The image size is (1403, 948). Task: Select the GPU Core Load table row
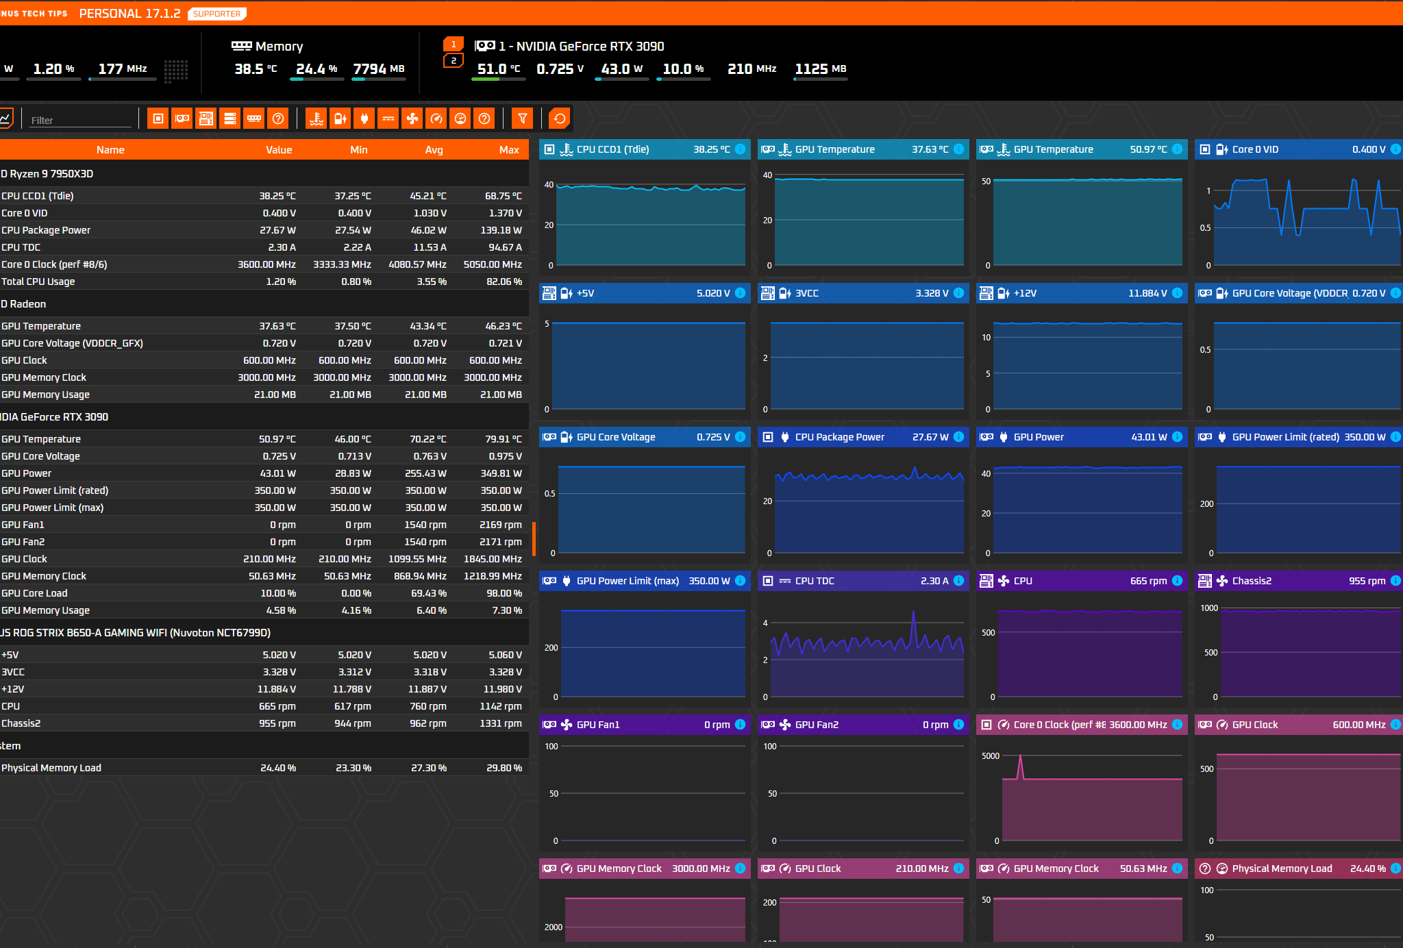[264, 593]
